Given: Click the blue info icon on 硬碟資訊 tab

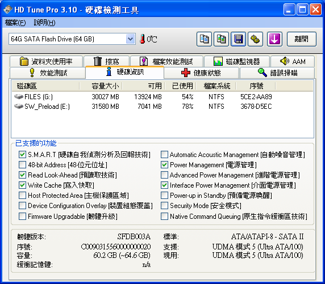Looking at the screenshot, I should point(109,72).
